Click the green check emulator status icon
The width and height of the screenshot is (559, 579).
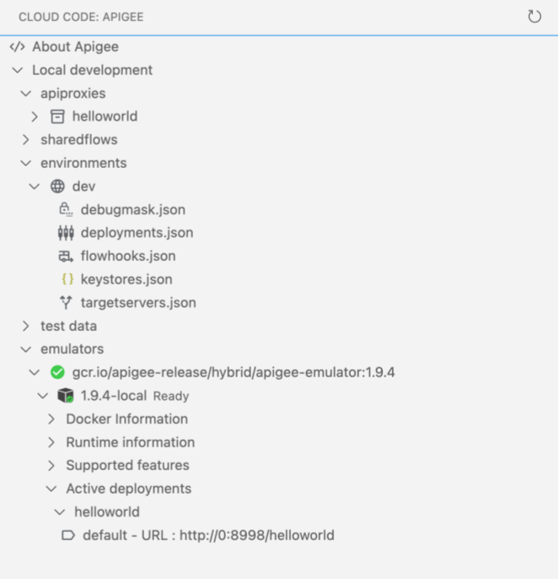(x=57, y=372)
